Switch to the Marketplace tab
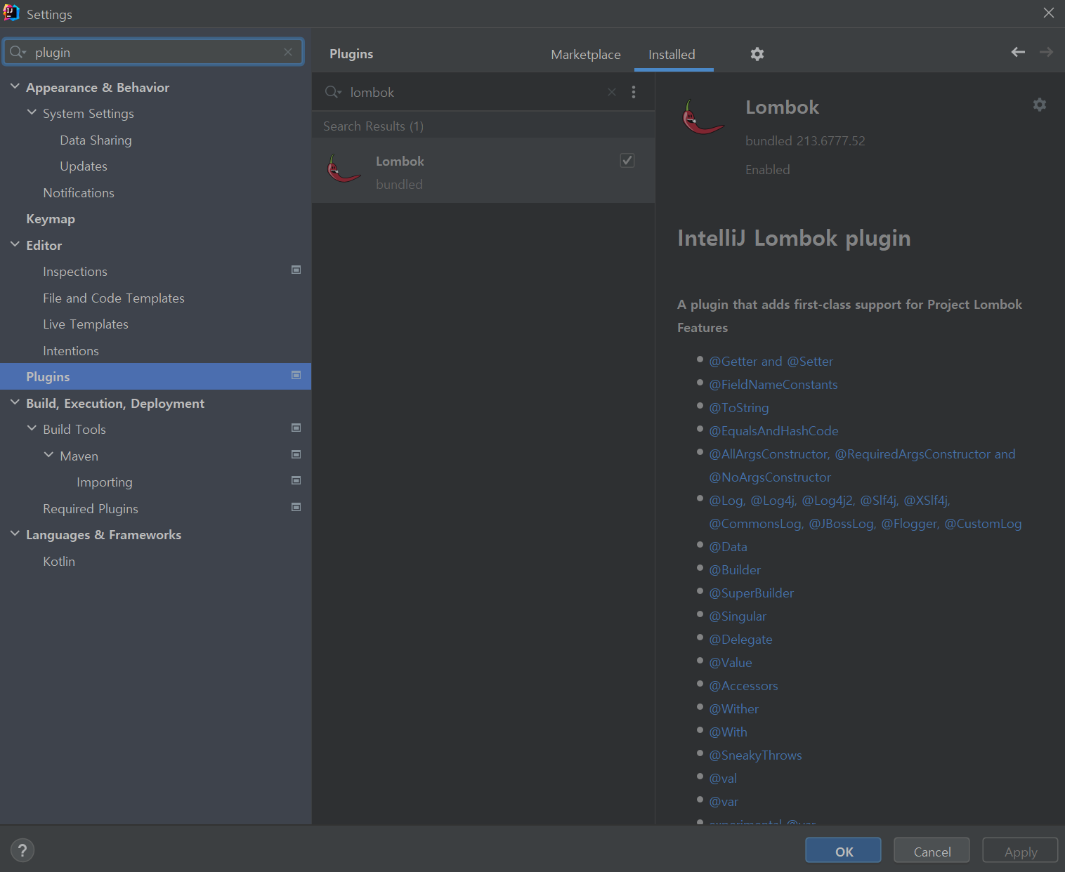 point(586,55)
